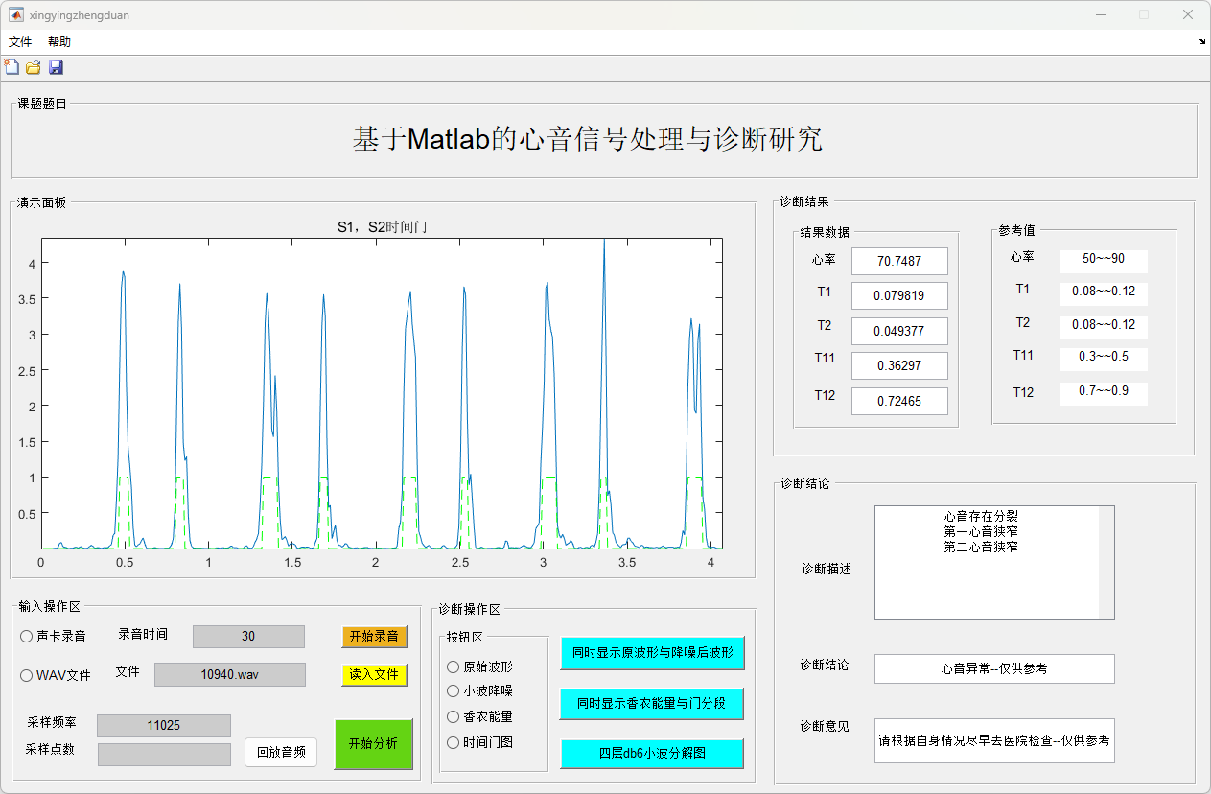Image resolution: width=1211 pixels, height=794 pixels.
Task: Click the dock arrow at menu bar right
Action: (1202, 42)
